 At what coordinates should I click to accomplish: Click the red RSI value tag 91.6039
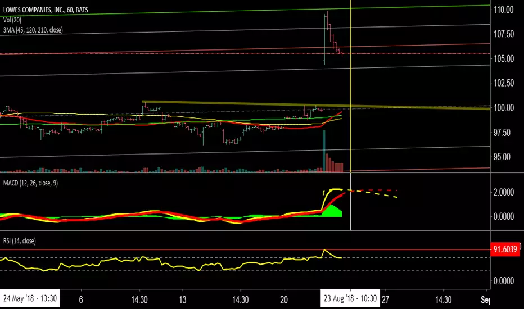coord(505,249)
